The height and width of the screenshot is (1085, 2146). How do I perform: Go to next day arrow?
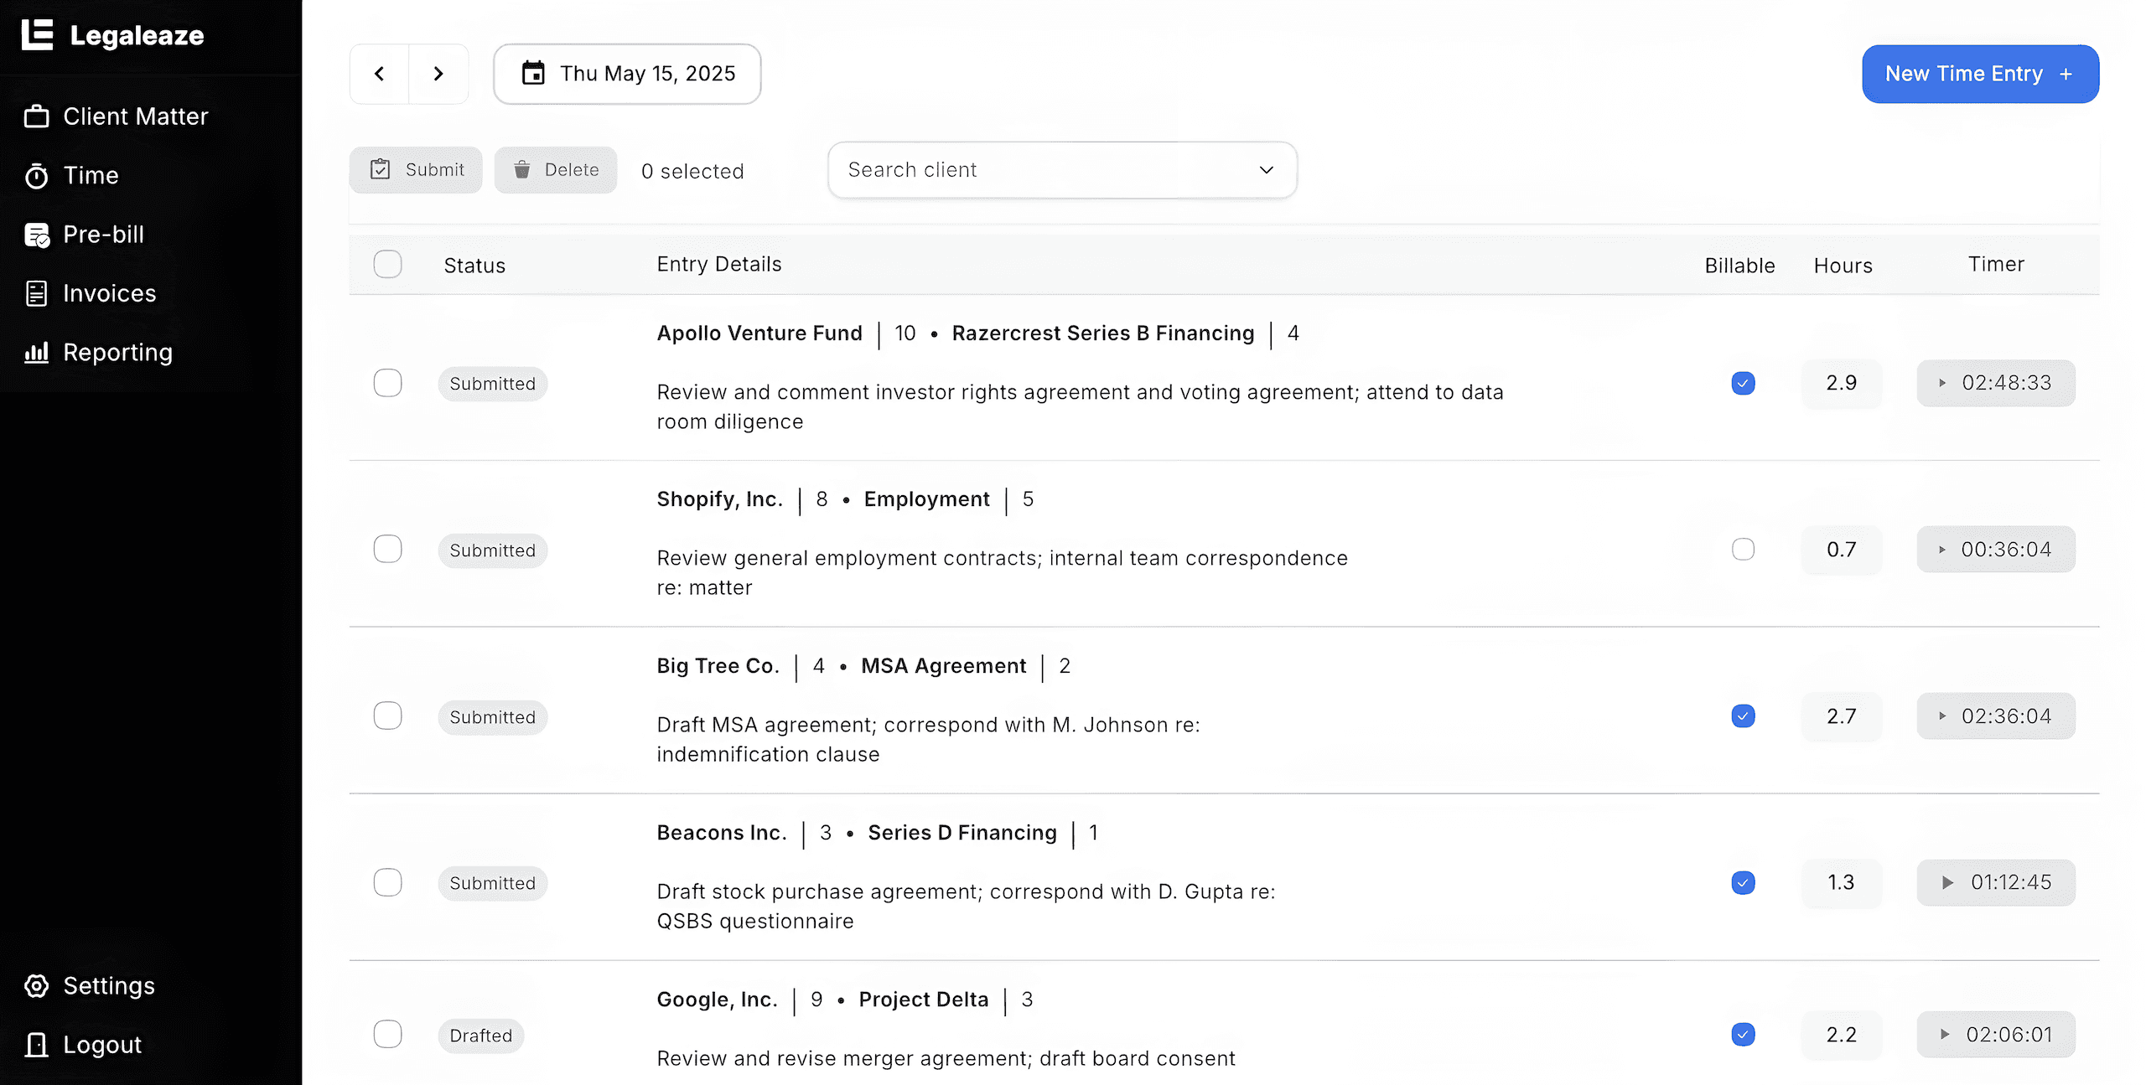(x=438, y=74)
